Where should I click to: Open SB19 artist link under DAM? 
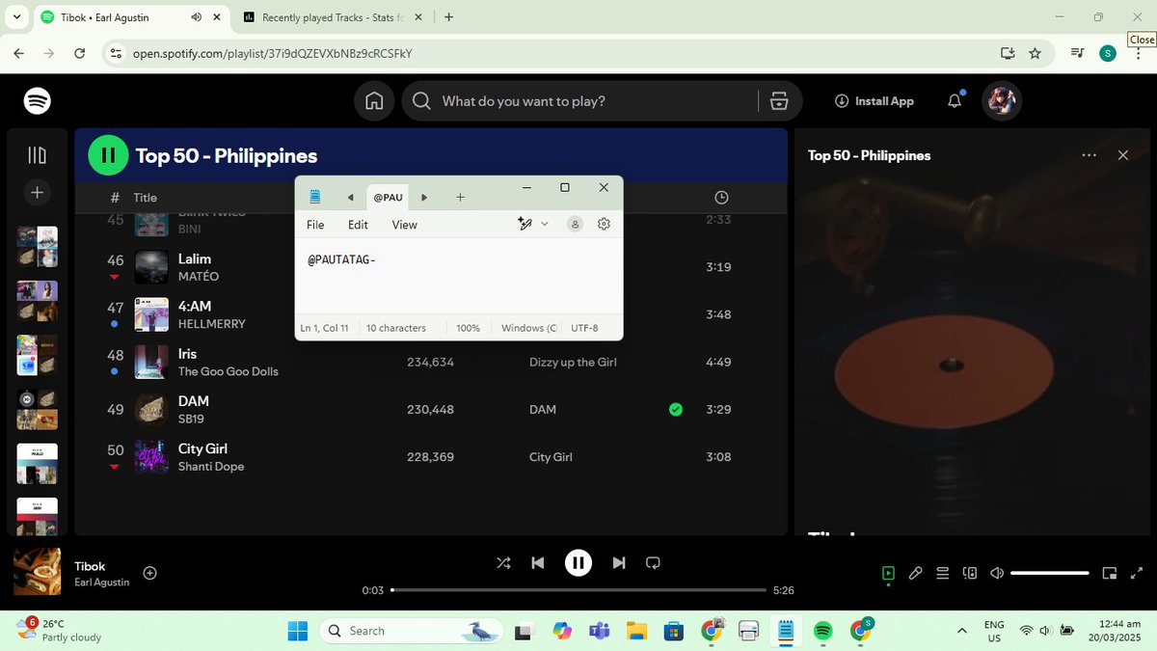click(x=191, y=420)
